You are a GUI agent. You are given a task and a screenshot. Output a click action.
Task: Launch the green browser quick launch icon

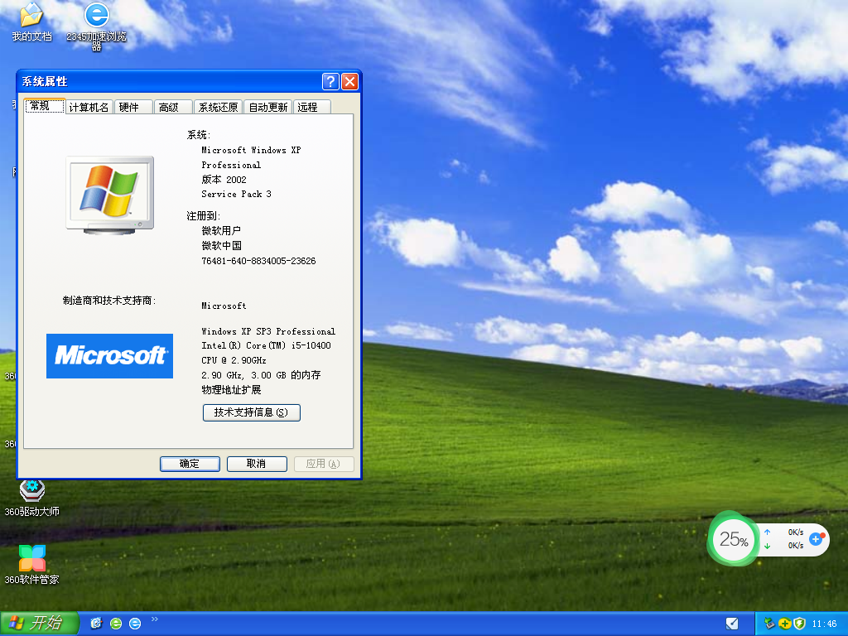point(117,624)
